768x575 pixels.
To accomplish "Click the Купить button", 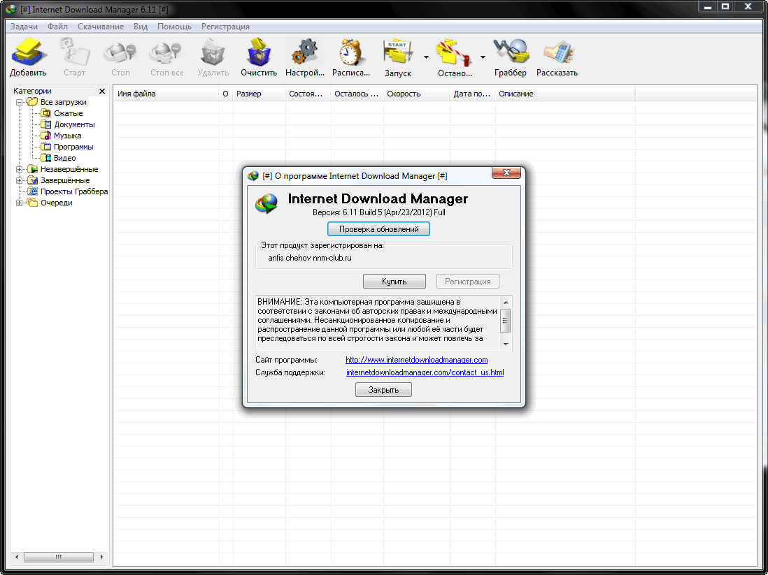I will (x=394, y=282).
